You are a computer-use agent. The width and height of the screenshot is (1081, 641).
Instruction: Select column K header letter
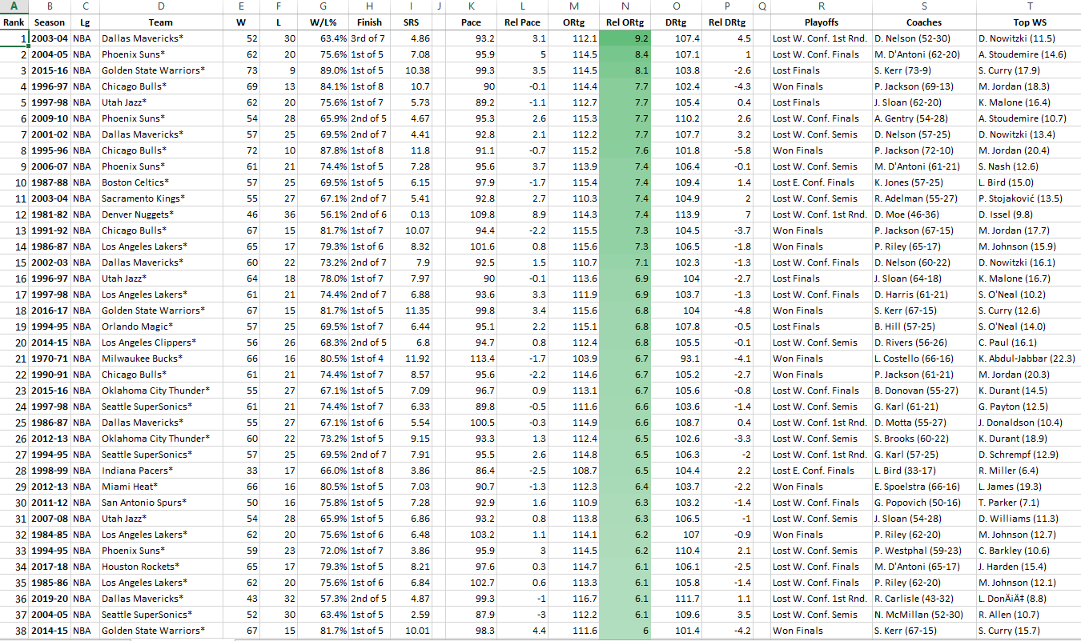point(471,6)
